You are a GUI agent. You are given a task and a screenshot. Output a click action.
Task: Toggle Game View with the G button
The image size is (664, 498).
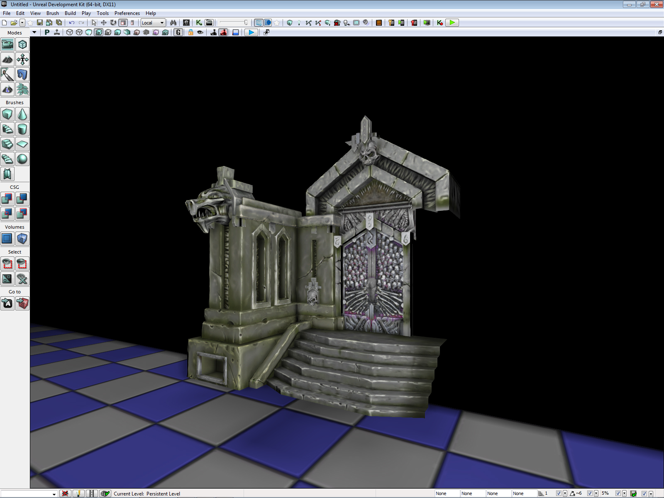point(178,32)
